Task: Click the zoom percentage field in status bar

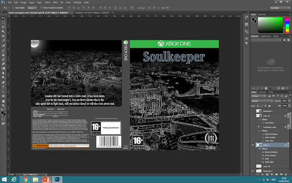Action: [11, 174]
